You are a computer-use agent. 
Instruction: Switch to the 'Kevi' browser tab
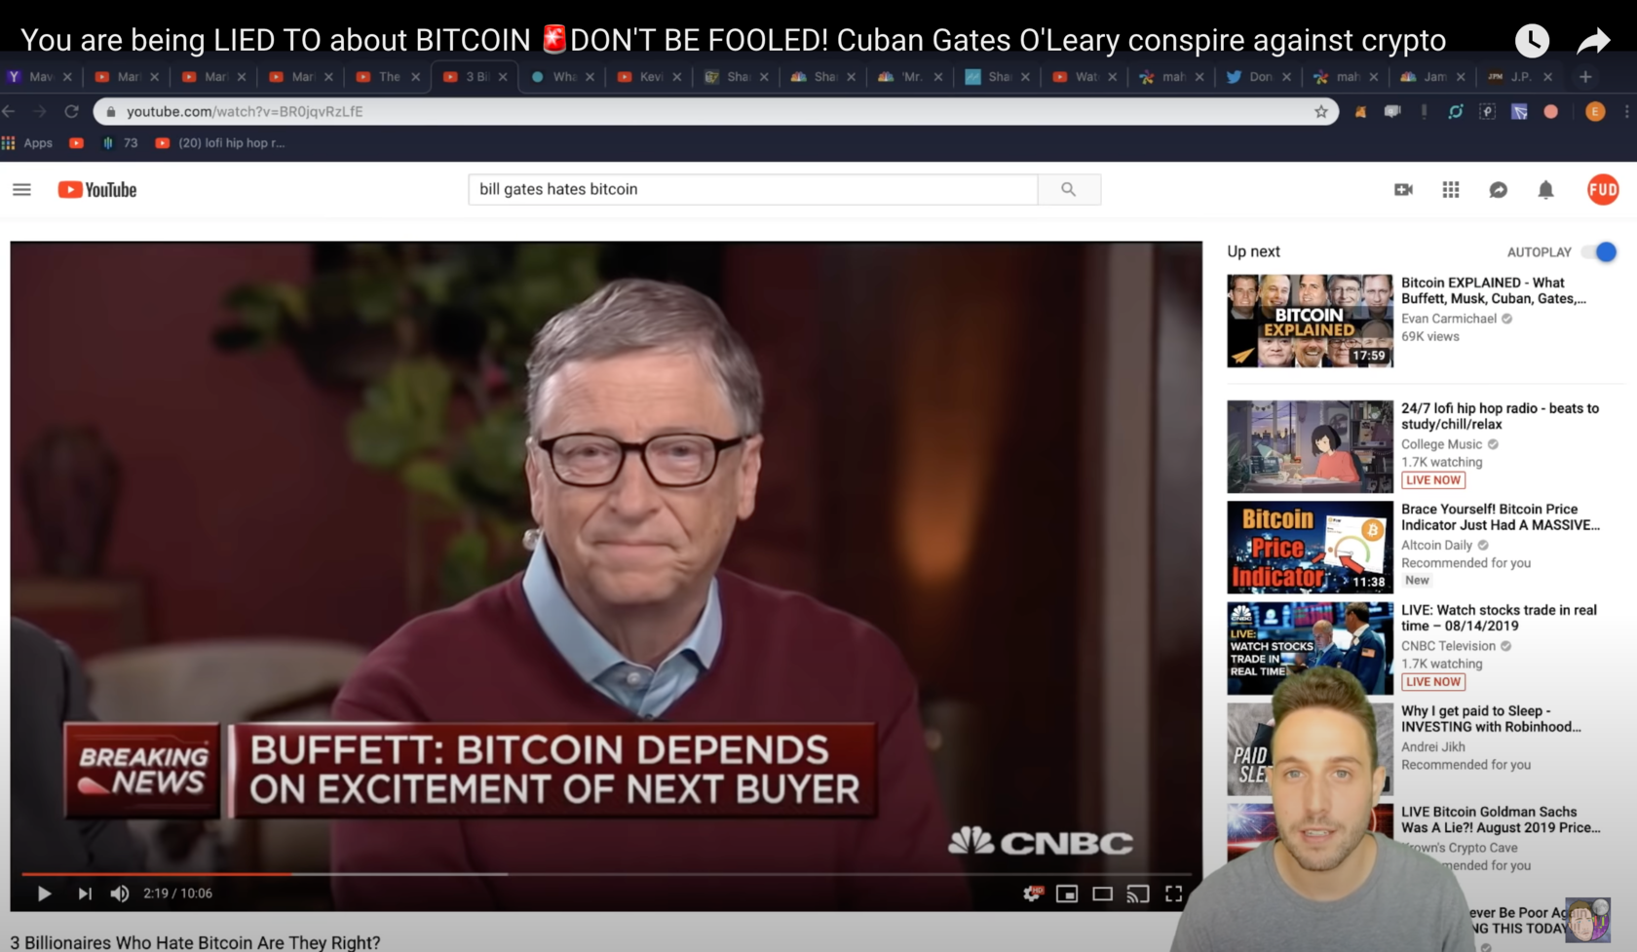tap(649, 76)
